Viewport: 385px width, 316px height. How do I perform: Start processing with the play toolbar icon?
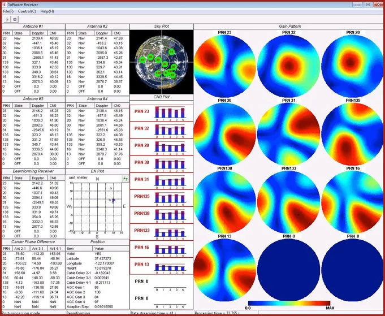pyautogui.click(x=7, y=19)
